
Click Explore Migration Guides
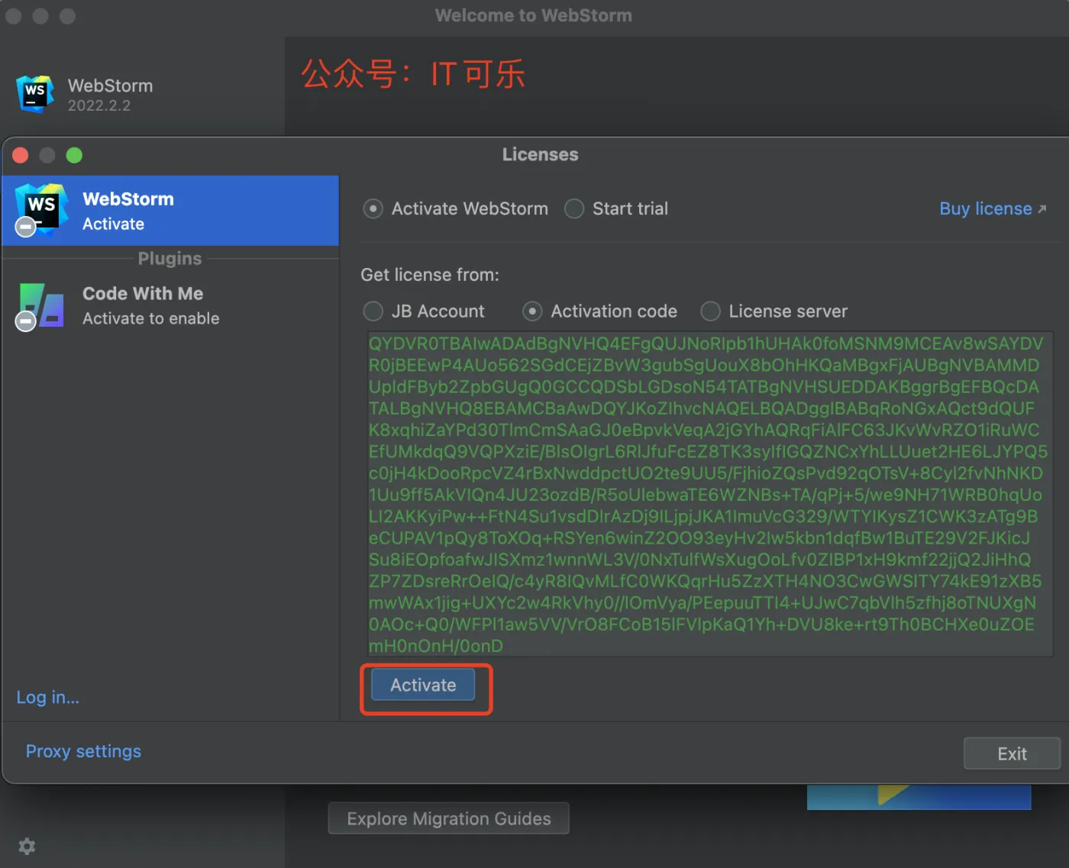point(448,818)
